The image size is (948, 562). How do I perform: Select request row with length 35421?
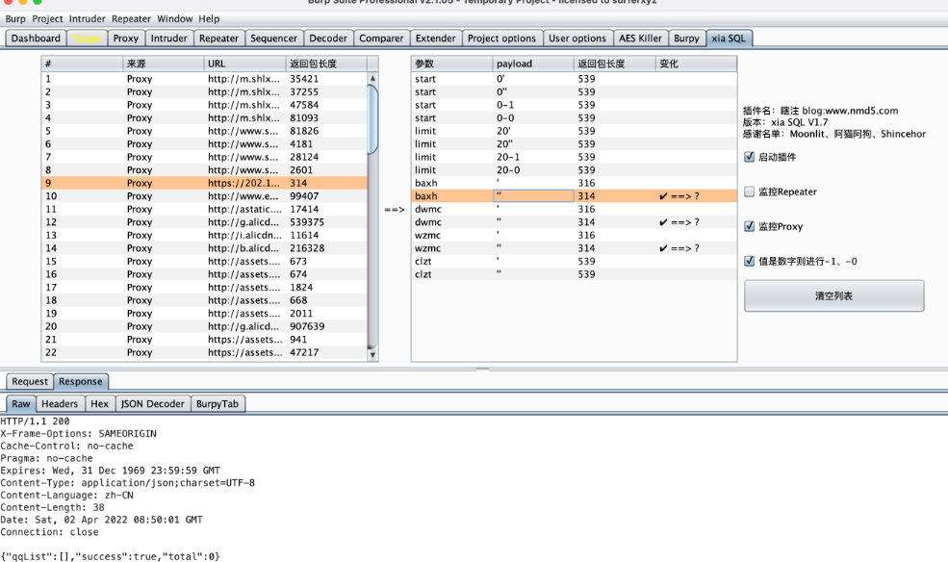204,79
